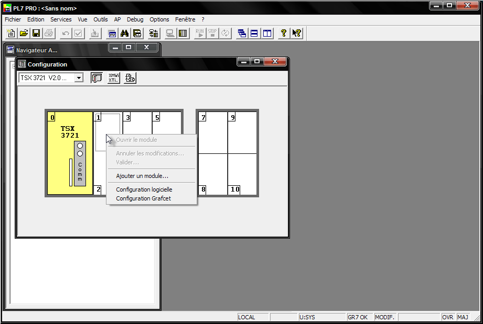483x324 pixels.
Task: Select rack slot number 3
Action: click(137, 123)
